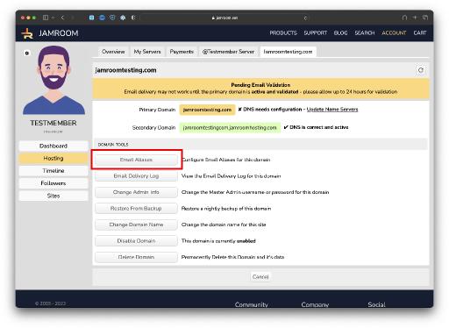449x328 pixels.
Task: Go back with the browser arrow
Action: [x=62, y=18]
